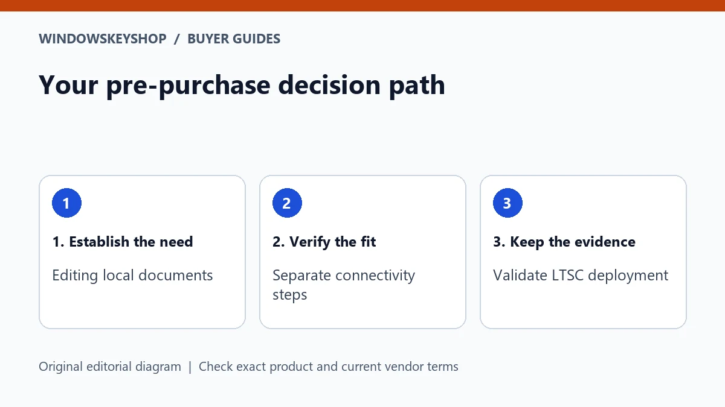Click 'Original editorial diagram' footer text
The width and height of the screenshot is (725, 407).
coord(110,367)
